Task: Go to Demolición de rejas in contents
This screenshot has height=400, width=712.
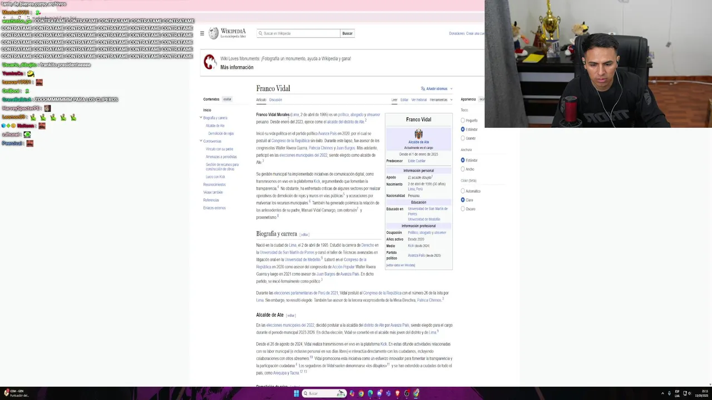Action: pos(221,133)
